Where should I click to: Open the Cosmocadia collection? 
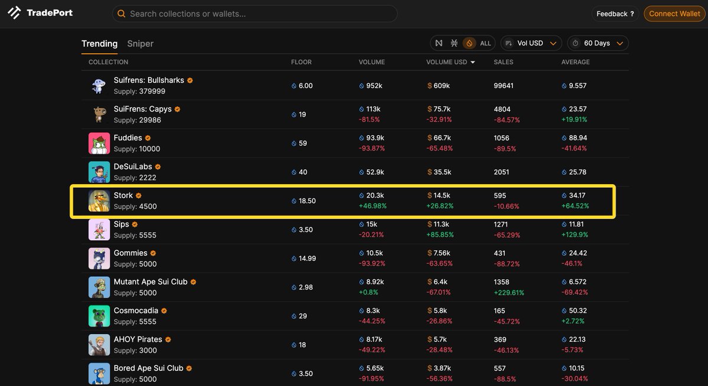[x=136, y=311]
